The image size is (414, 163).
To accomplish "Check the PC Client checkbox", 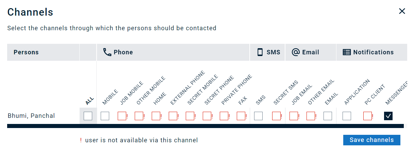I will click(x=367, y=116).
